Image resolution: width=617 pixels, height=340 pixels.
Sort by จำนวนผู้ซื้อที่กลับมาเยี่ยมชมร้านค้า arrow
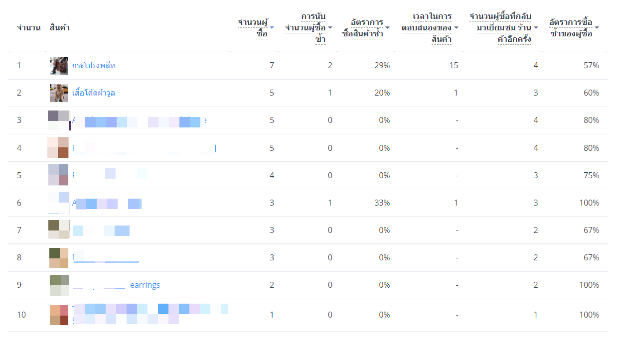pos(536,28)
